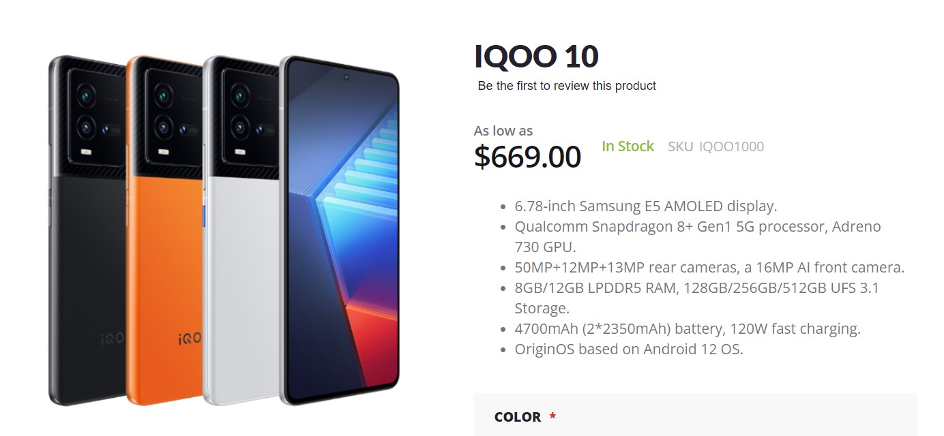Click the green 'In Stock' status label
Image resolution: width=944 pixels, height=436 pixels.
[628, 145]
